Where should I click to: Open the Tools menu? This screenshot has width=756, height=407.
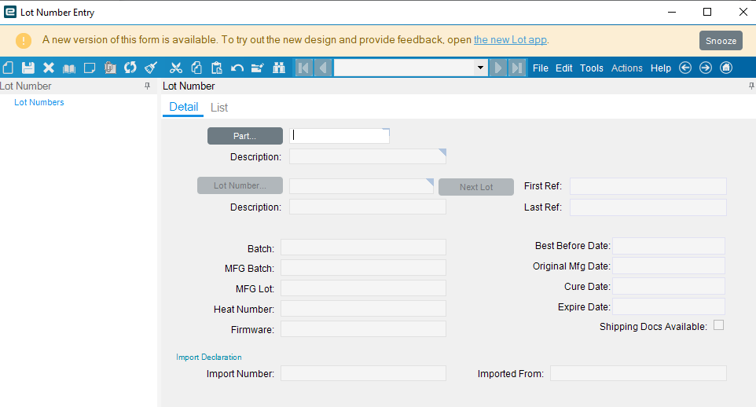click(592, 68)
